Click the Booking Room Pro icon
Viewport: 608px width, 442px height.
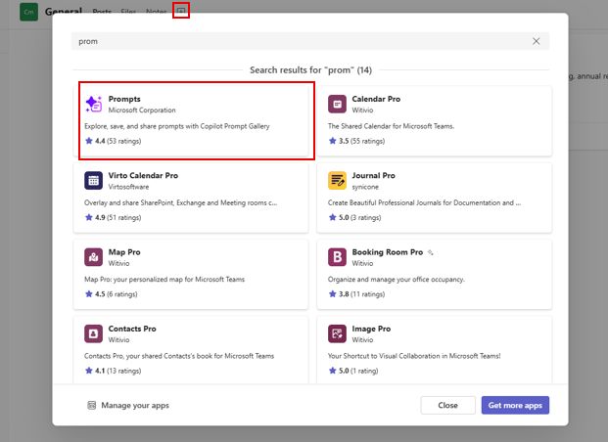coord(337,257)
